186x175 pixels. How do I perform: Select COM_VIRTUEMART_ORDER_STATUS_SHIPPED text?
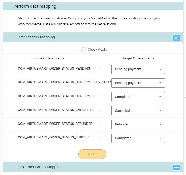[x=54, y=137]
